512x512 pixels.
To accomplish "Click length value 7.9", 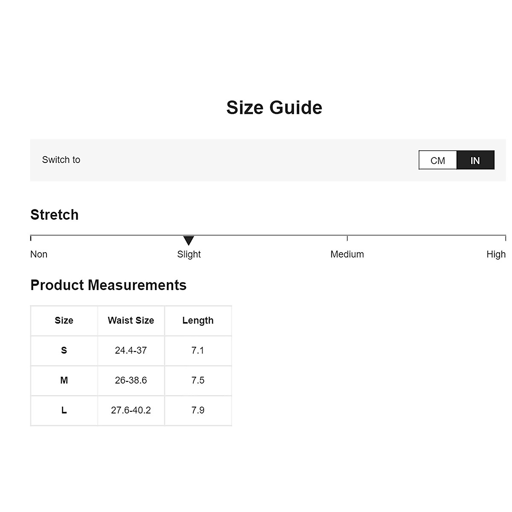I will pos(198,410).
